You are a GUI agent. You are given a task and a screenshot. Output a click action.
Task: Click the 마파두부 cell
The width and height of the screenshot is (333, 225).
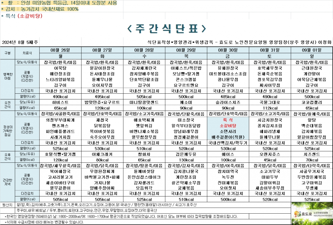[x=270, y=177]
